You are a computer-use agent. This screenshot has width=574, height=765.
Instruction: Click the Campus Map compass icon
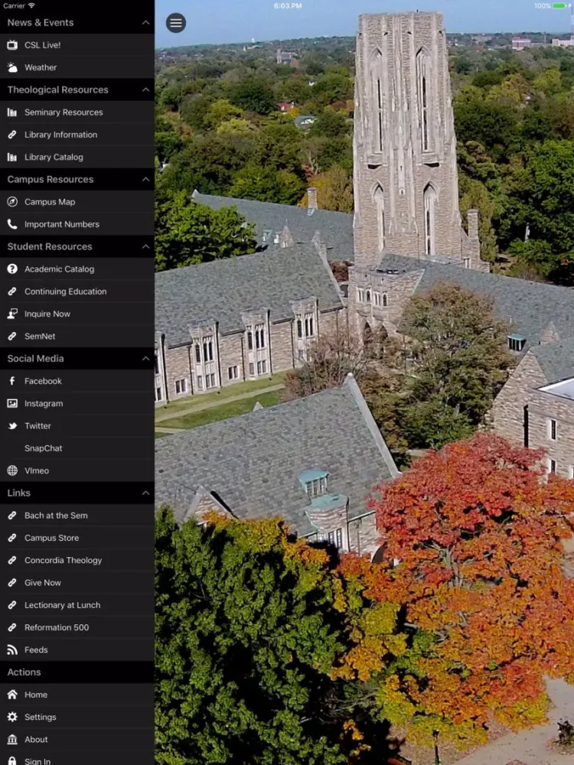(x=12, y=202)
